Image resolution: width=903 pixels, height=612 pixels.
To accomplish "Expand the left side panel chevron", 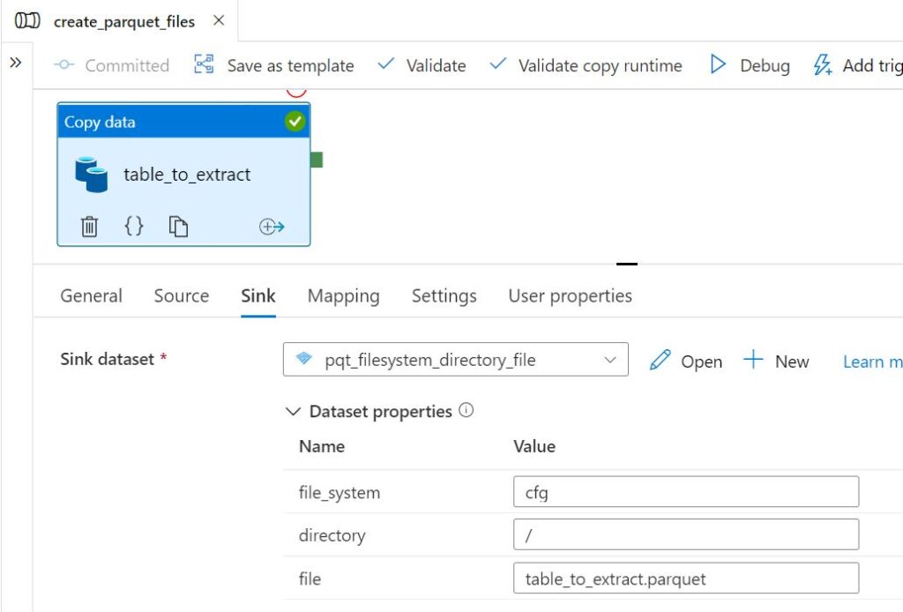I will [x=16, y=63].
